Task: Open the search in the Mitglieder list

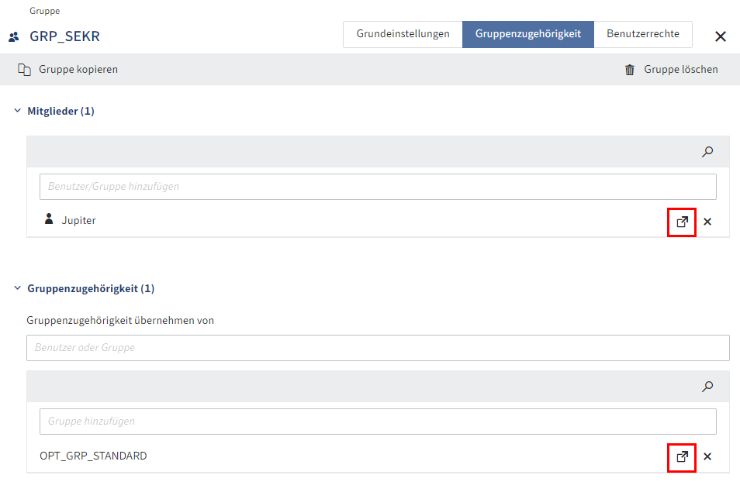Action: tap(707, 152)
